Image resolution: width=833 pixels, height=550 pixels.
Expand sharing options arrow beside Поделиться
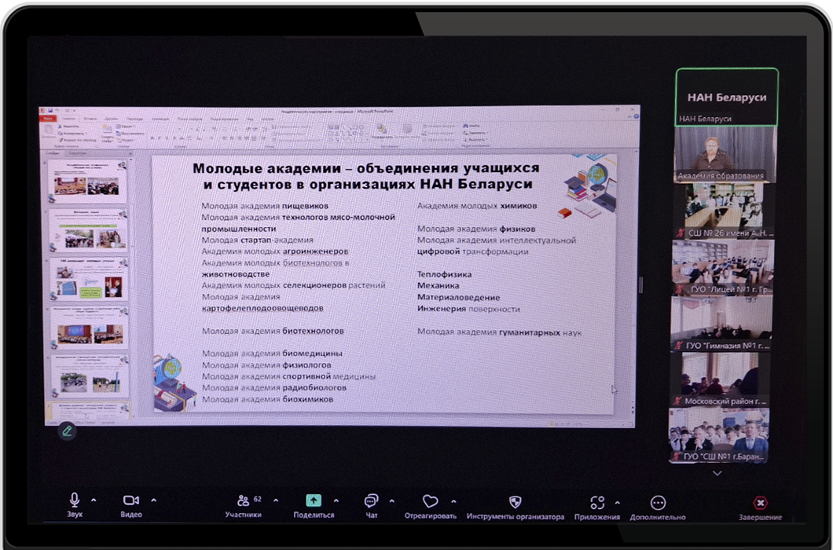pyautogui.click(x=336, y=500)
